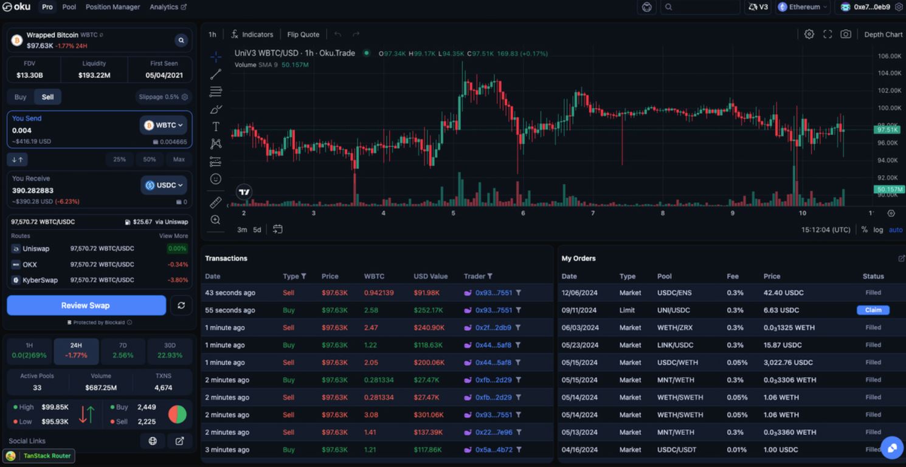Select the ruler measure tool
This screenshot has width=906, height=467.
pos(216,202)
